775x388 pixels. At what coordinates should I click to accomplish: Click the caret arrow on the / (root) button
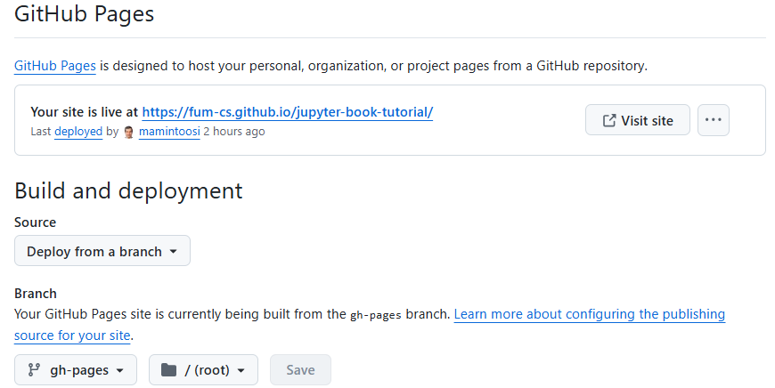[242, 371]
